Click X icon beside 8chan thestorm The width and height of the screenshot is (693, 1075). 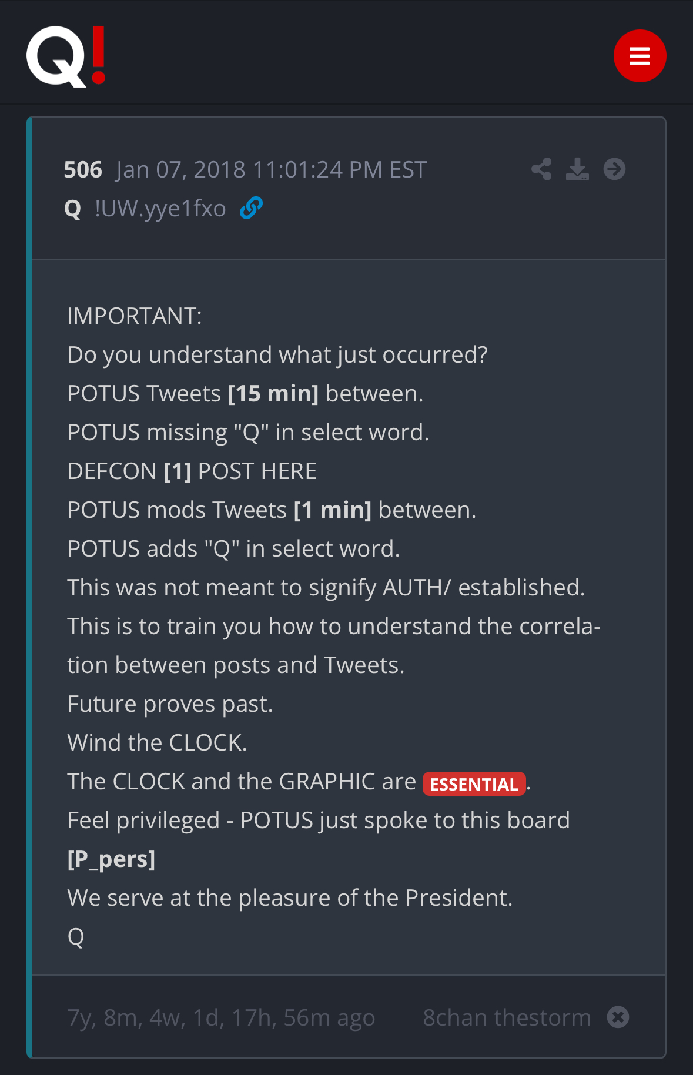(618, 1017)
